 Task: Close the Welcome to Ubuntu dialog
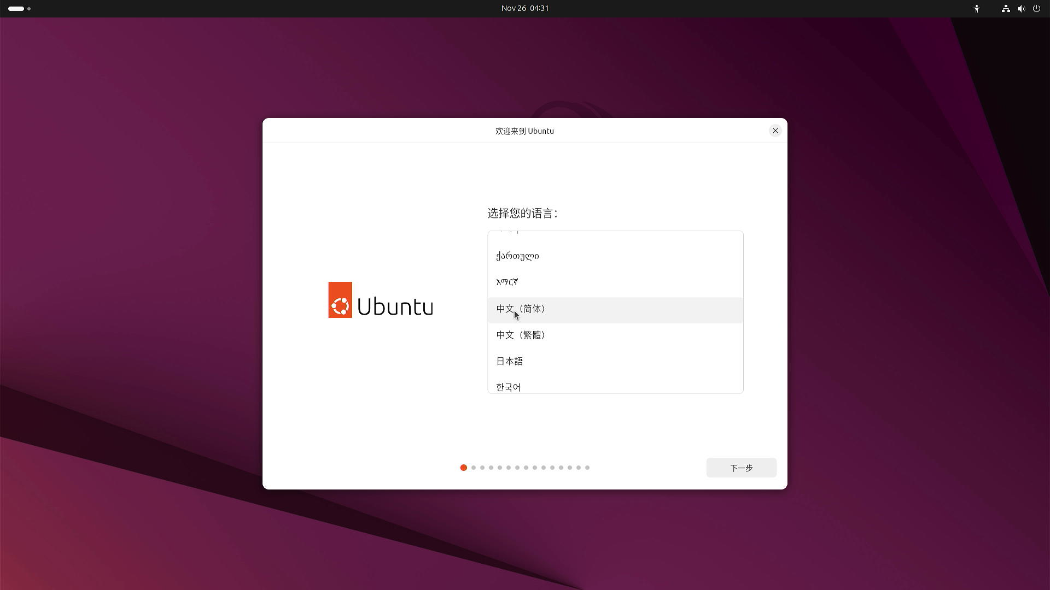[x=775, y=131]
